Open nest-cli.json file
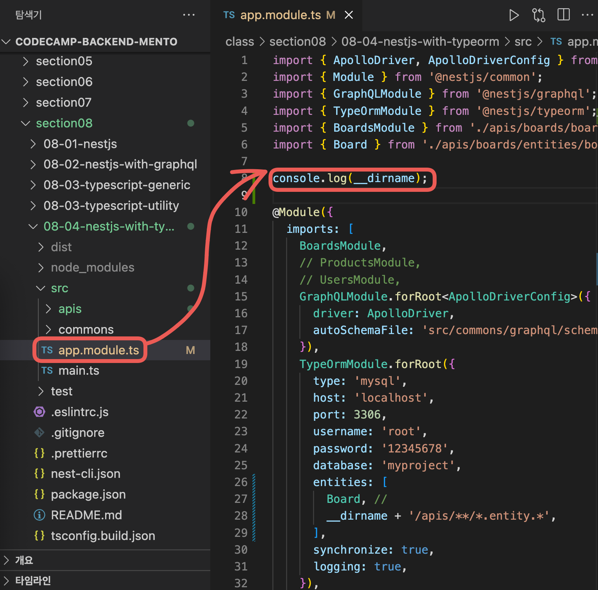The image size is (598, 590). coord(105,474)
